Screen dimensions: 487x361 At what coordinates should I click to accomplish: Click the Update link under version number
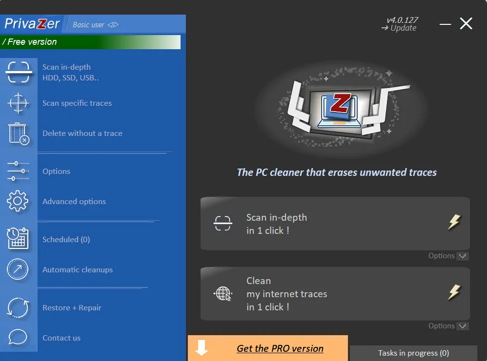pyautogui.click(x=400, y=28)
